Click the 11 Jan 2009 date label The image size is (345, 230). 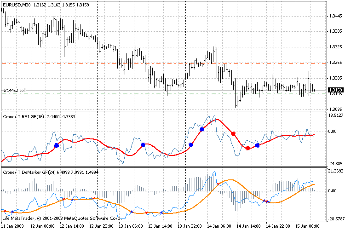[x=12, y=226]
